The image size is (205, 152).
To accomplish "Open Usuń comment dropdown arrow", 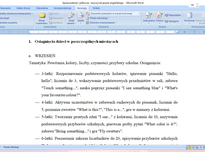I will pyautogui.click(x=60, y=13).
